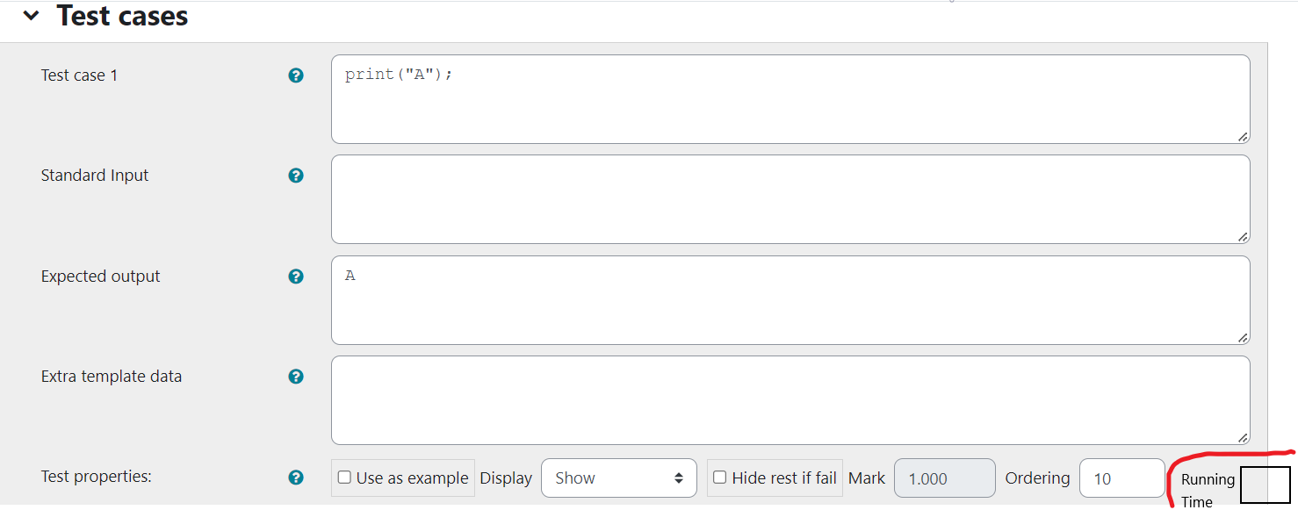
Task: Open help for Test properties
Action: coord(296,478)
